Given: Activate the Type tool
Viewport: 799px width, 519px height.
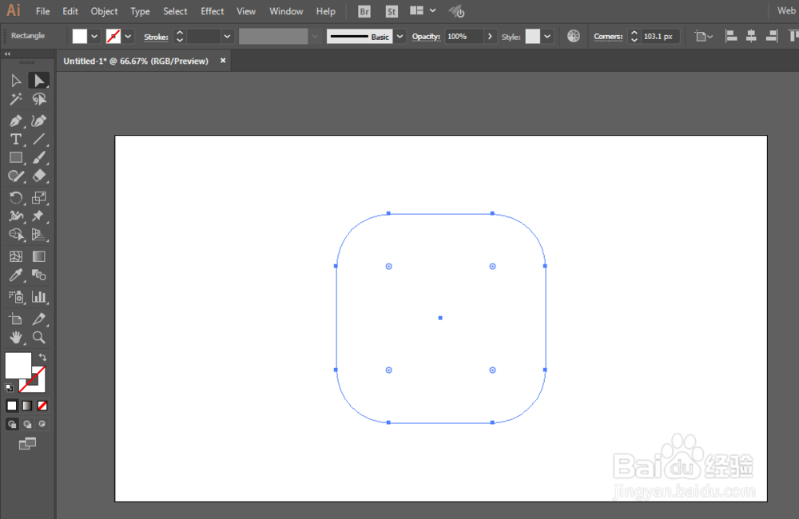Looking at the screenshot, I should click(16, 139).
